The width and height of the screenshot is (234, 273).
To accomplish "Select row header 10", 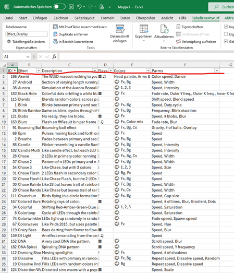I will 4,122.
